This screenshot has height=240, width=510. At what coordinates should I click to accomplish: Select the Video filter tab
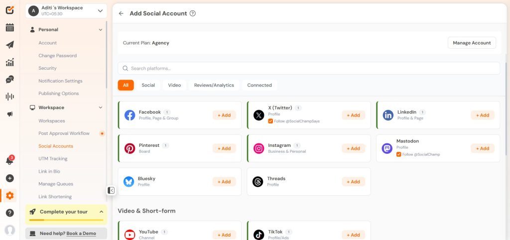[174, 85]
